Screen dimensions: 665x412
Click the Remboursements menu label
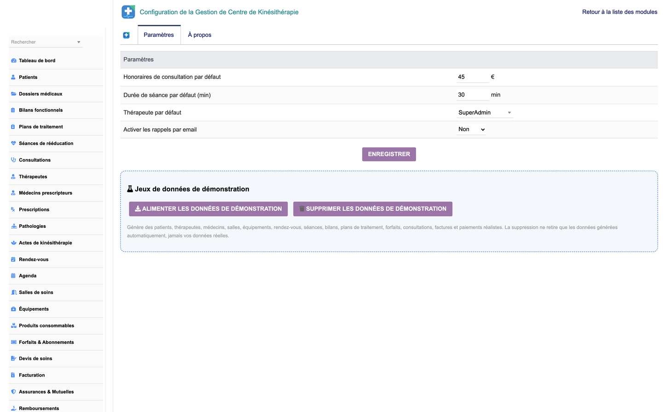(x=39, y=408)
